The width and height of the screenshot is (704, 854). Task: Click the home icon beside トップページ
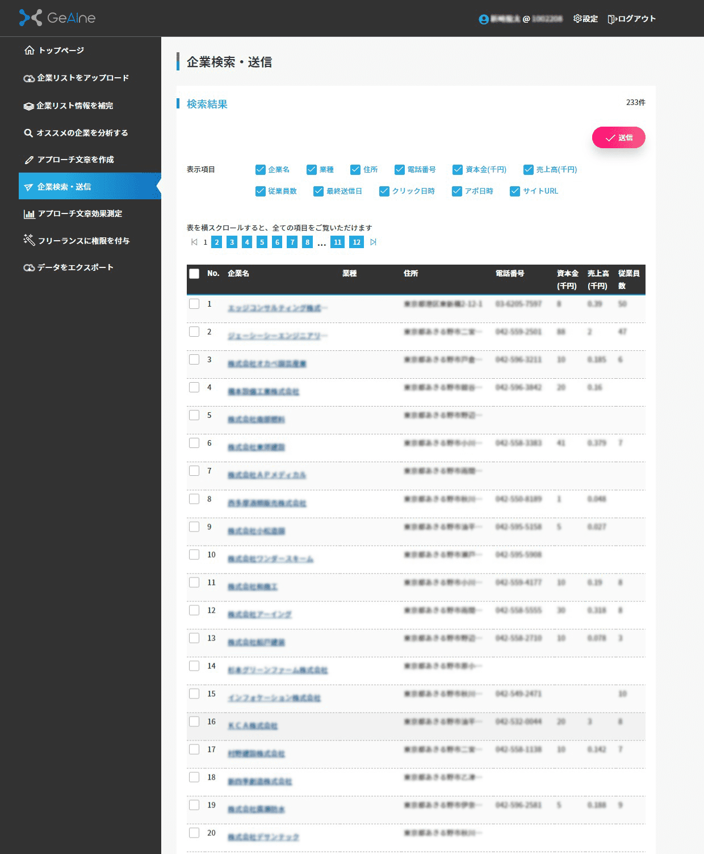(30, 51)
